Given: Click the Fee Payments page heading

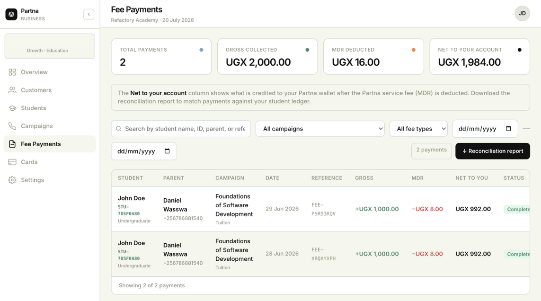Looking at the screenshot, I should tap(137, 9).
